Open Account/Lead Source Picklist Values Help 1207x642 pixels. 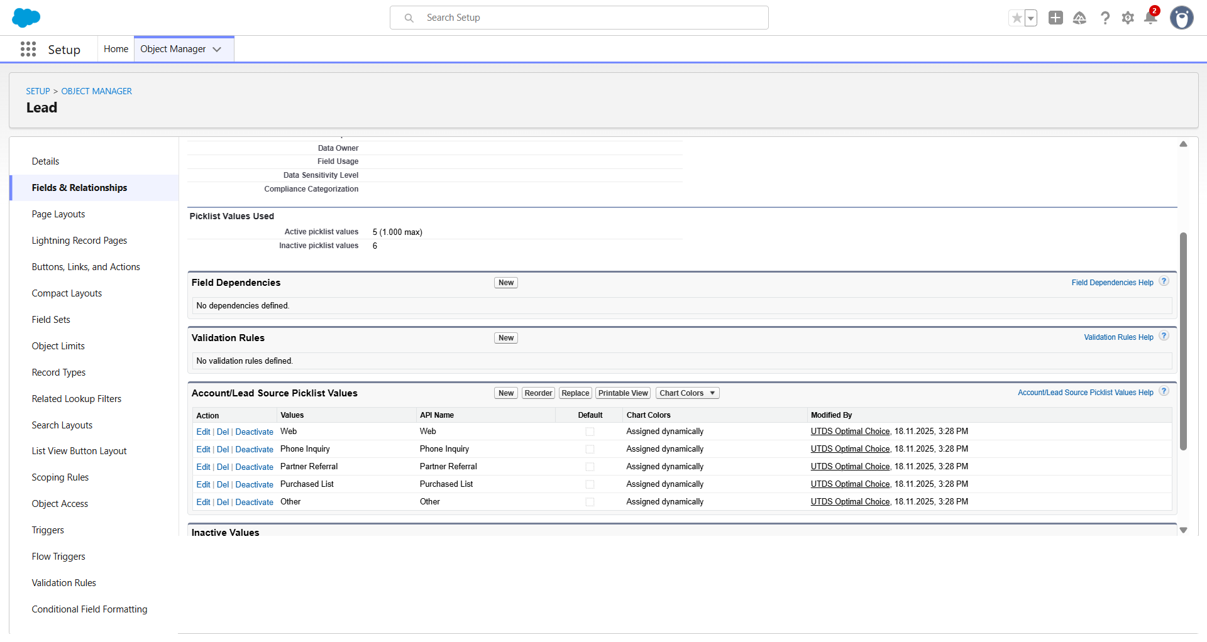click(x=1086, y=393)
